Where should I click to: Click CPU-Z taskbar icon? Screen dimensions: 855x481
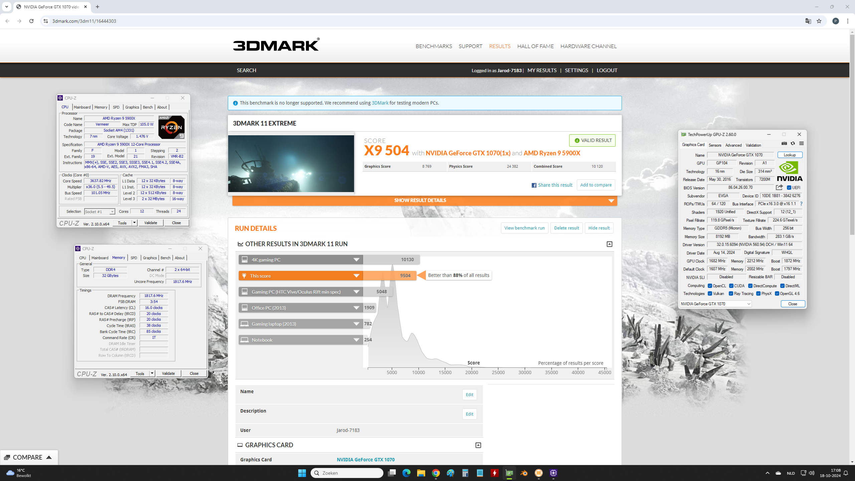pyautogui.click(x=553, y=473)
